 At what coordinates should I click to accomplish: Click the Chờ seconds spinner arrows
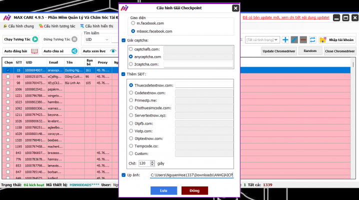[x=151, y=163]
